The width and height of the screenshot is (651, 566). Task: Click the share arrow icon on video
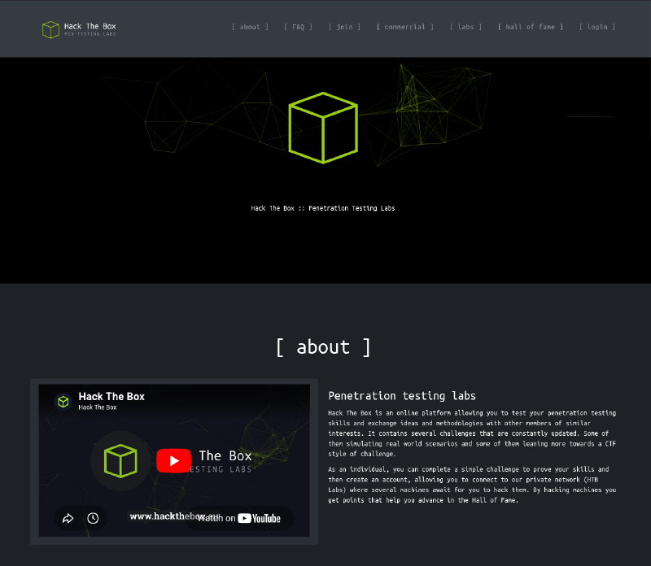[68, 518]
